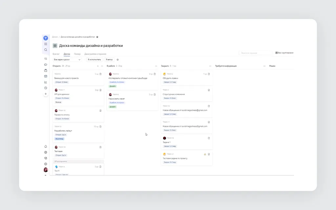Click the Доски breadcrumb link
The height and width of the screenshot is (210, 336).
click(x=55, y=37)
